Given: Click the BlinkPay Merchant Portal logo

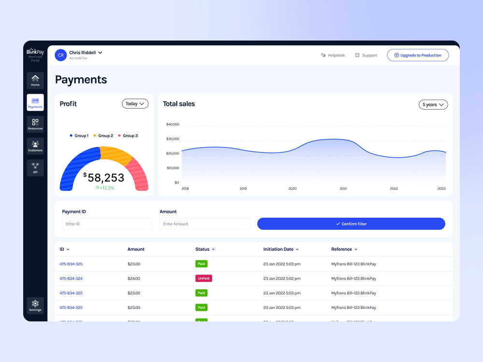Looking at the screenshot, I should coord(35,55).
